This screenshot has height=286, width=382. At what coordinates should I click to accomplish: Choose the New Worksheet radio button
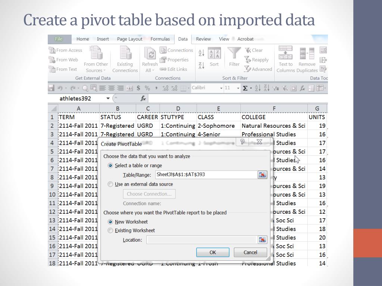click(110, 222)
